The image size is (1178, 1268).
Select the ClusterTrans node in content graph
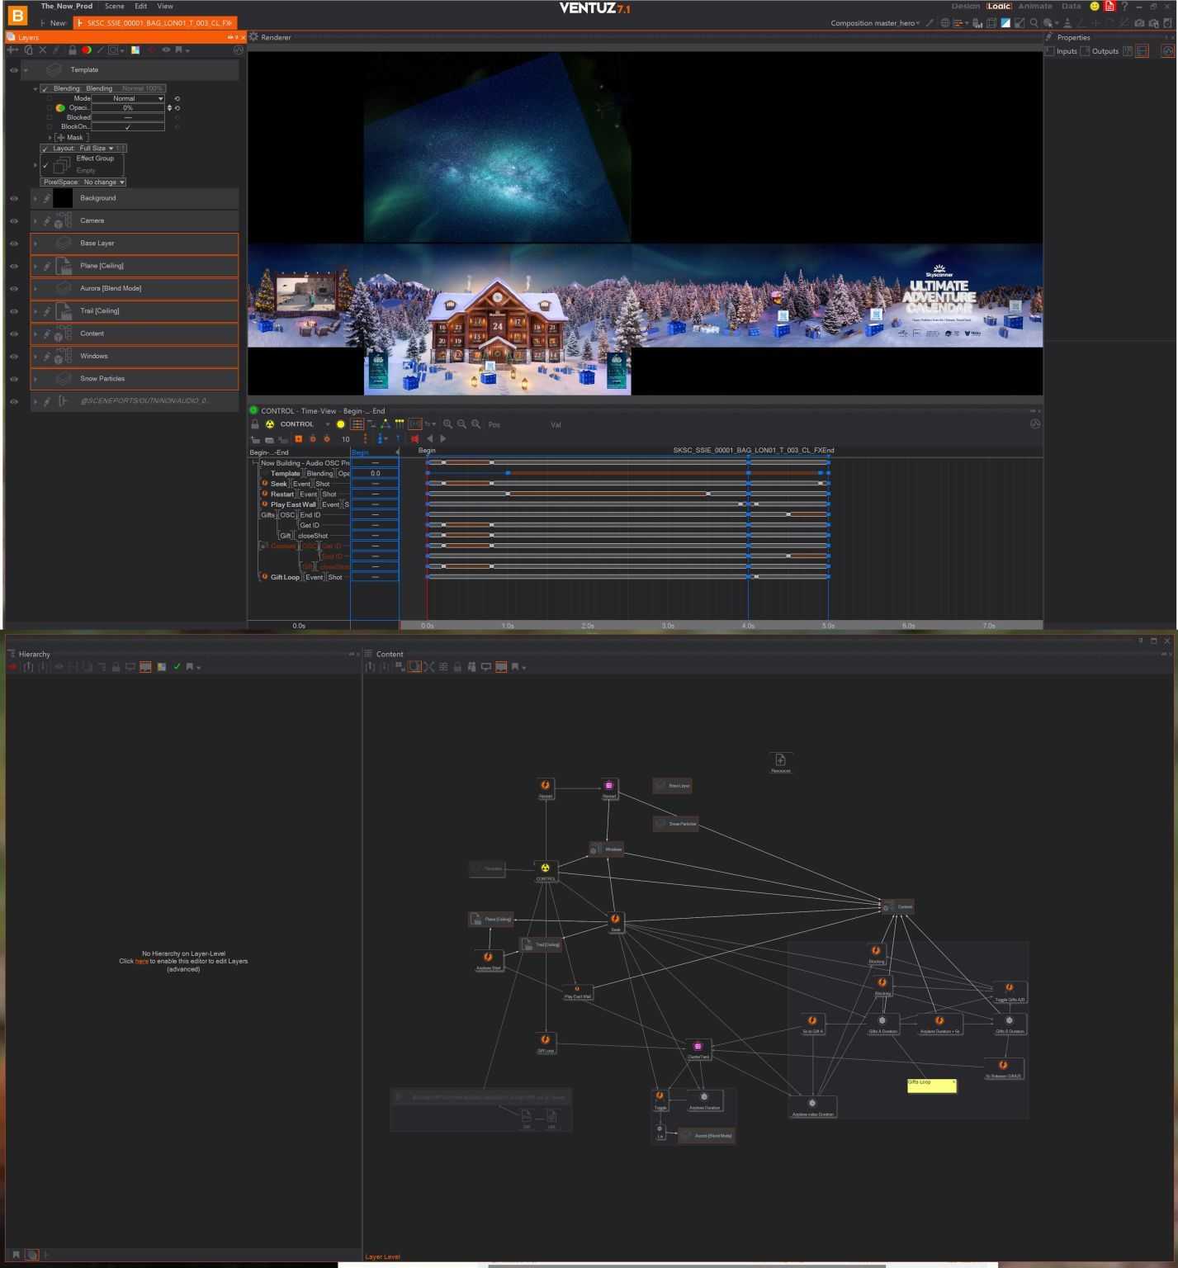tap(698, 1047)
